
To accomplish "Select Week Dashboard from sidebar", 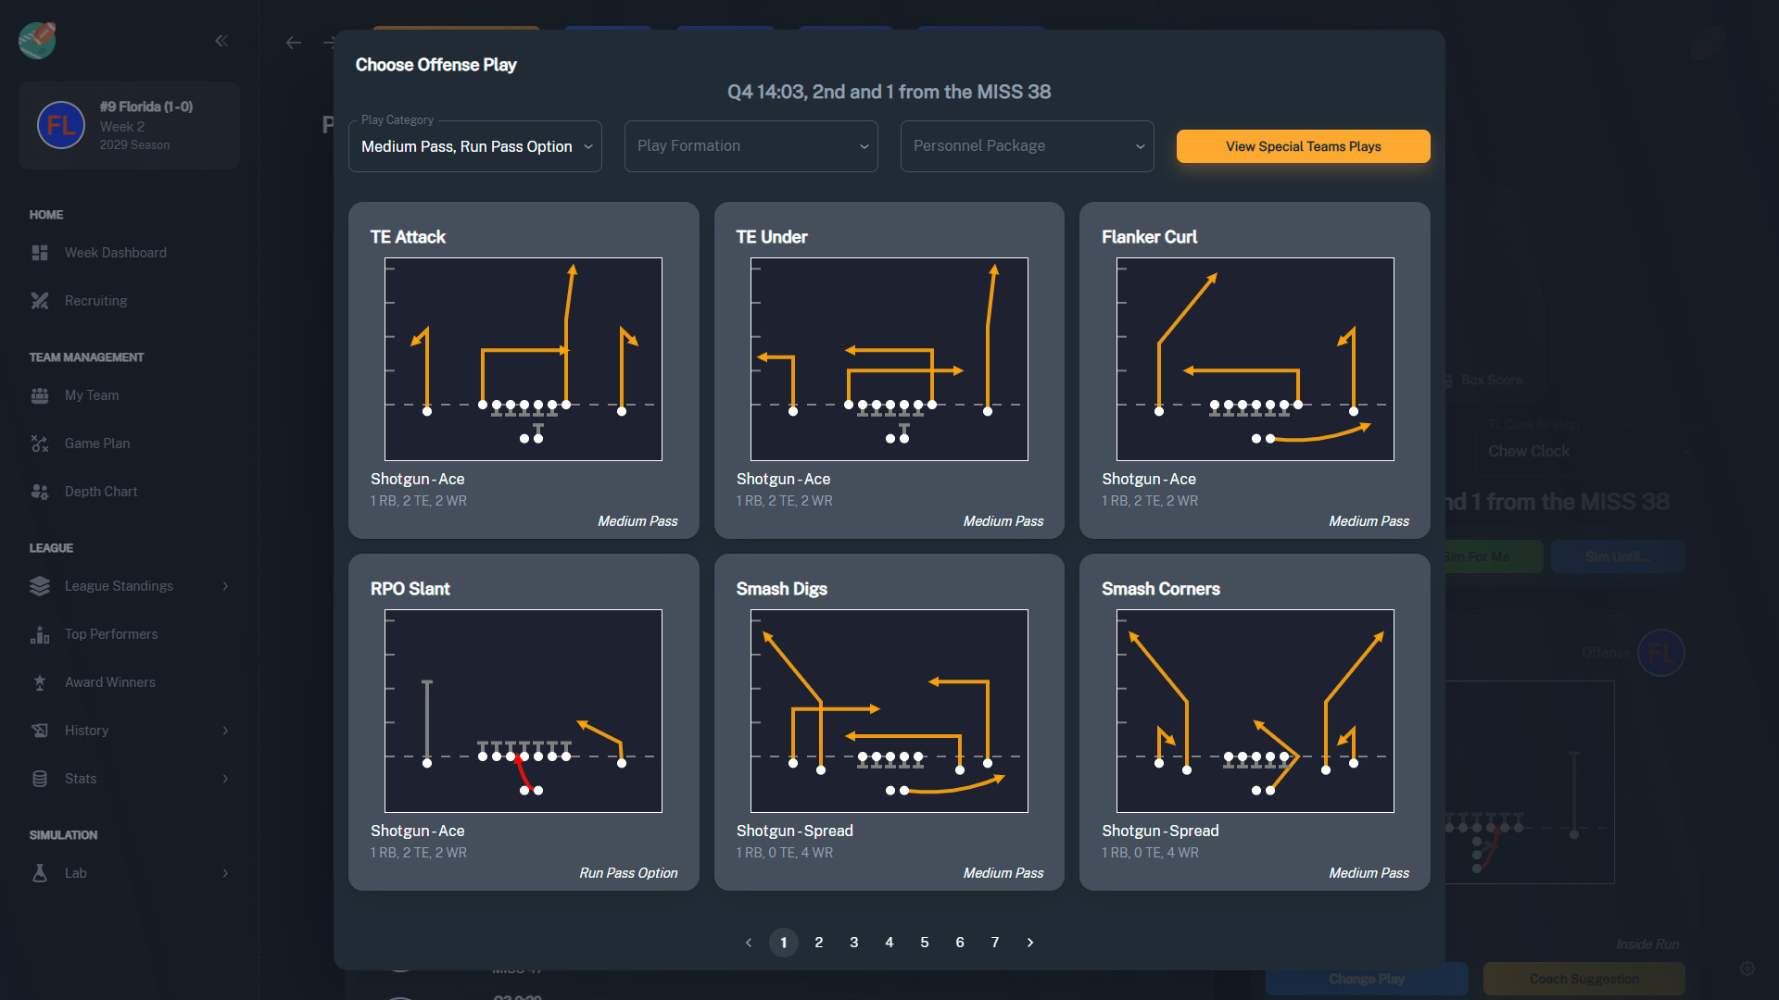I will click(x=116, y=253).
